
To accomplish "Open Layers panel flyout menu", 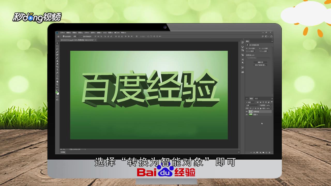I will point(272,98).
